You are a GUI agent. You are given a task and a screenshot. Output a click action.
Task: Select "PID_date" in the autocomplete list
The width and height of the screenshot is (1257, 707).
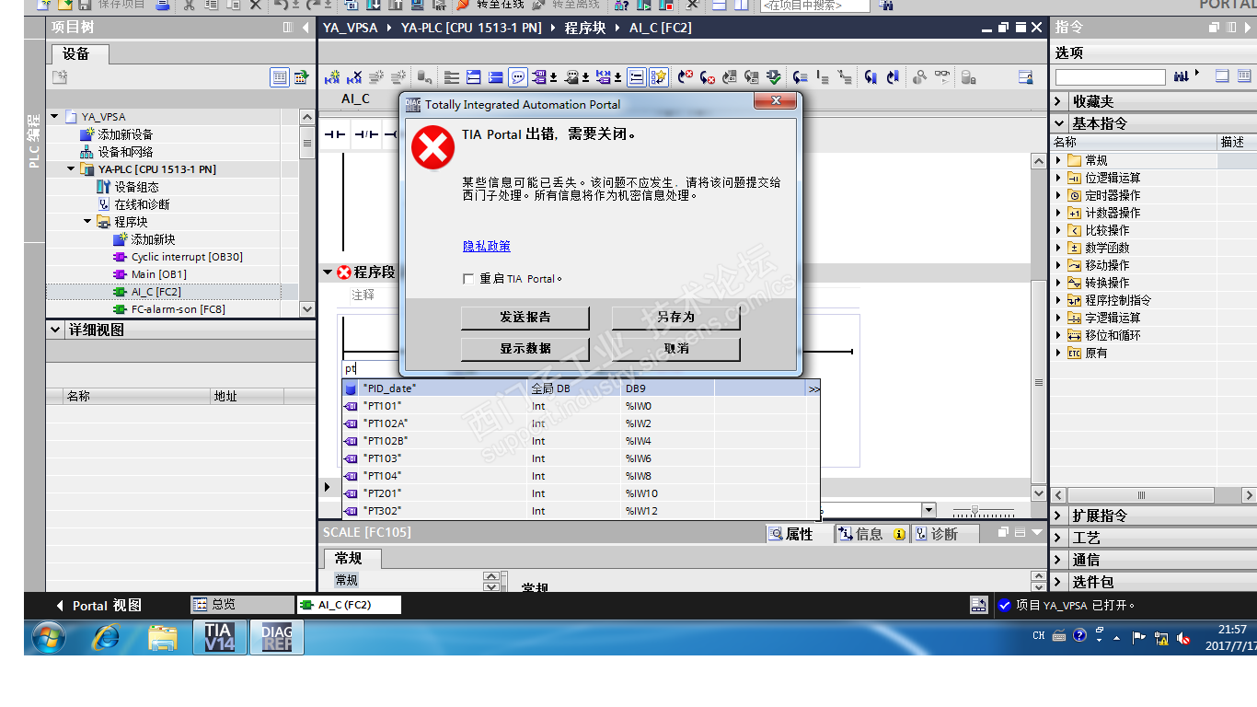581,388
